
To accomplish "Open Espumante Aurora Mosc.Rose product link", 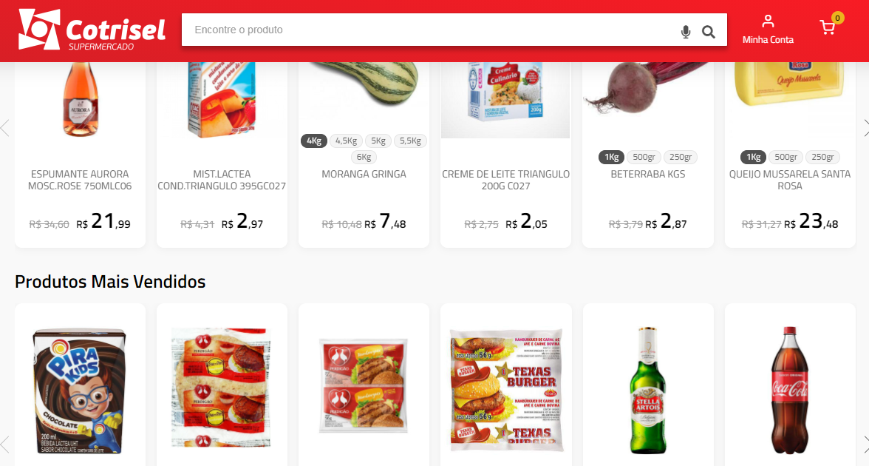I will [80, 180].
